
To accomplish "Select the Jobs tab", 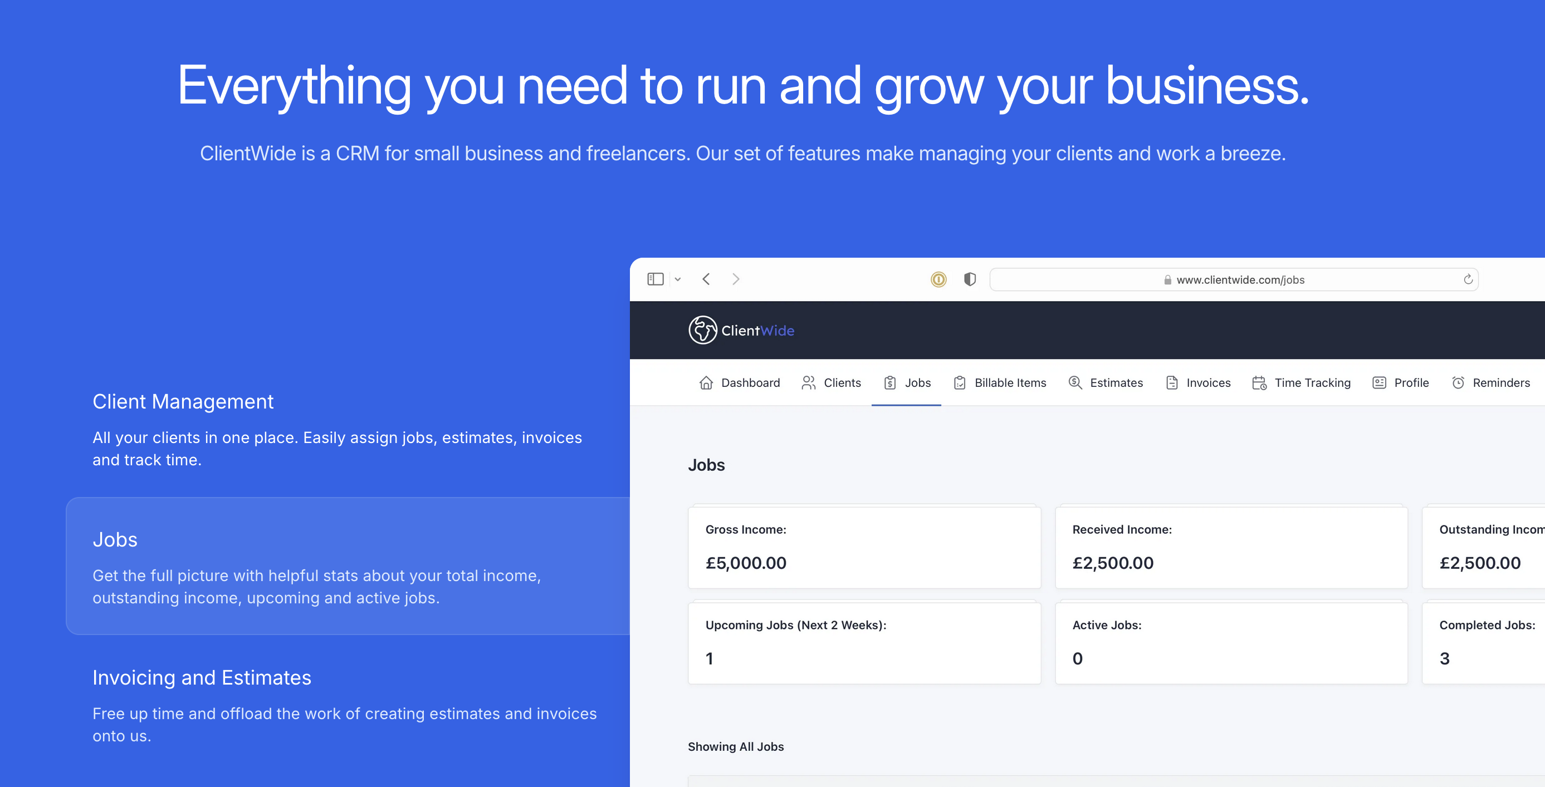I will pyautogui.click(x=907, y=383).
